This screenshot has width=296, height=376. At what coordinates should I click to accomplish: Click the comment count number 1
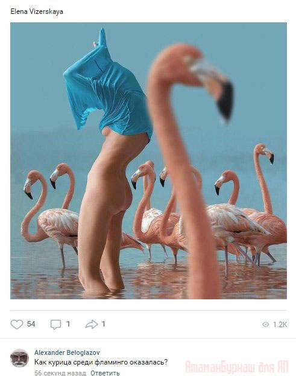pyautogui.click(x=68, y=324)
